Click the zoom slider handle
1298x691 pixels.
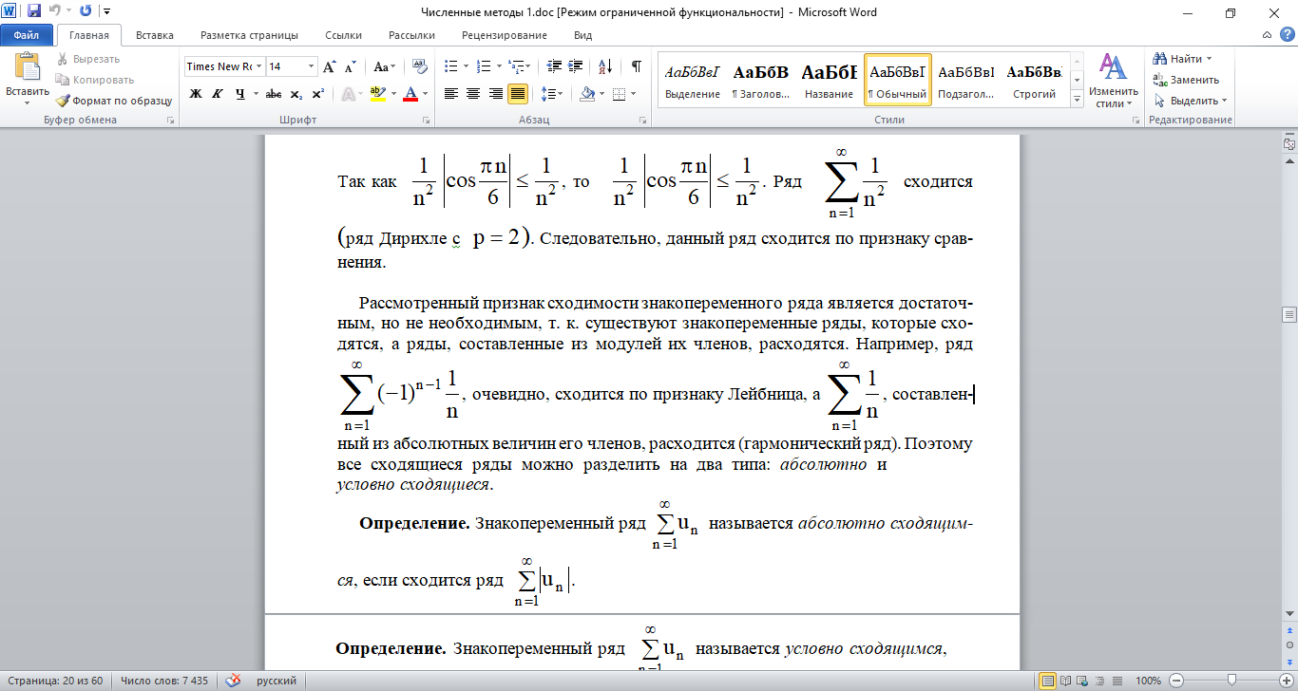[1232, 681]
